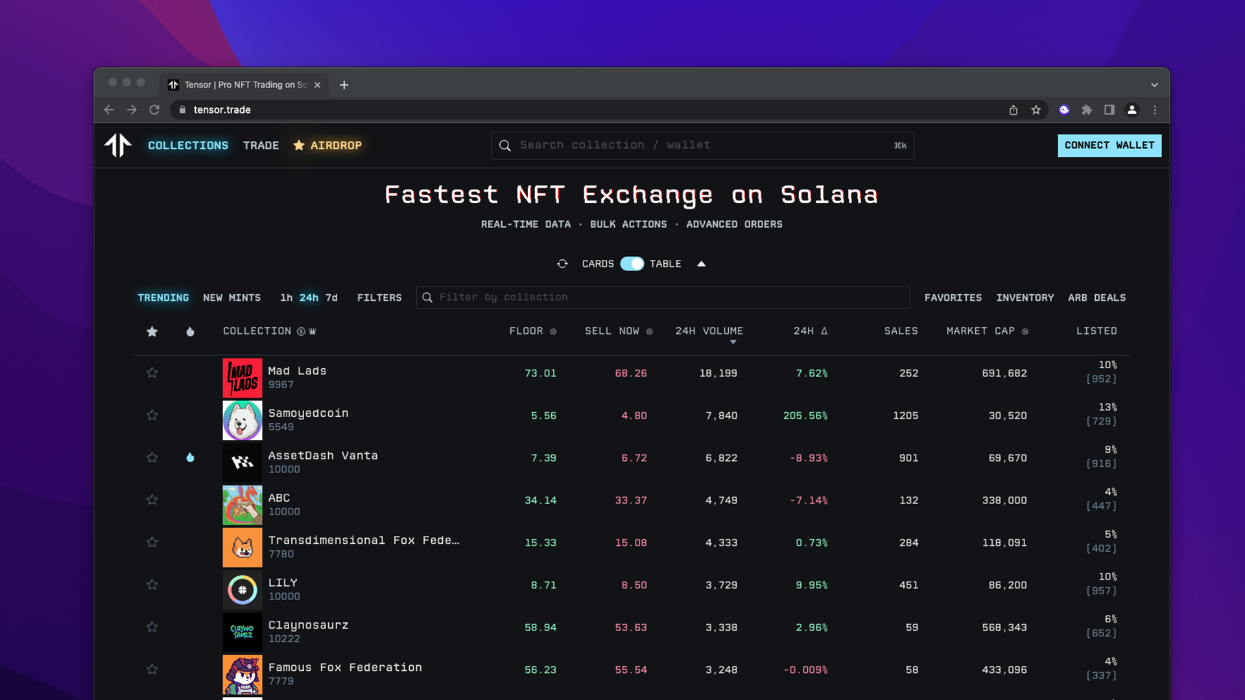1245x700 pixels.
Task: Click the refresh icon beside the Cards toggle
Action: pyautogui.click(x=563, y=264)
